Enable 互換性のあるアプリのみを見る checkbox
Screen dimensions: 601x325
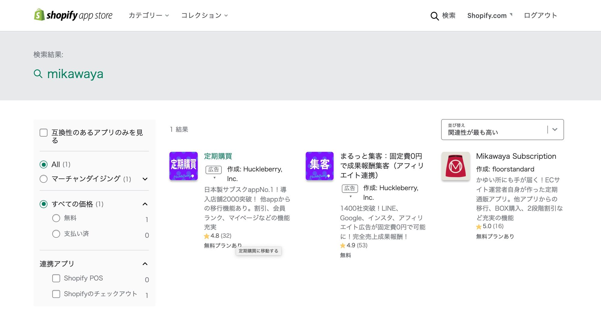[43, 132]
